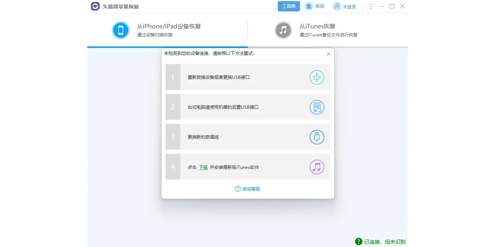The width and height of the screenshot is (495, 247).
Task: Click the 未登录 login text
Action: [x=349, y=7]
